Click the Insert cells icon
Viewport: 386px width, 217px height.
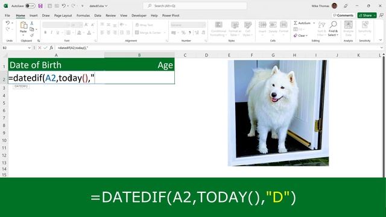pyautogui.click(x=262, y=25)
